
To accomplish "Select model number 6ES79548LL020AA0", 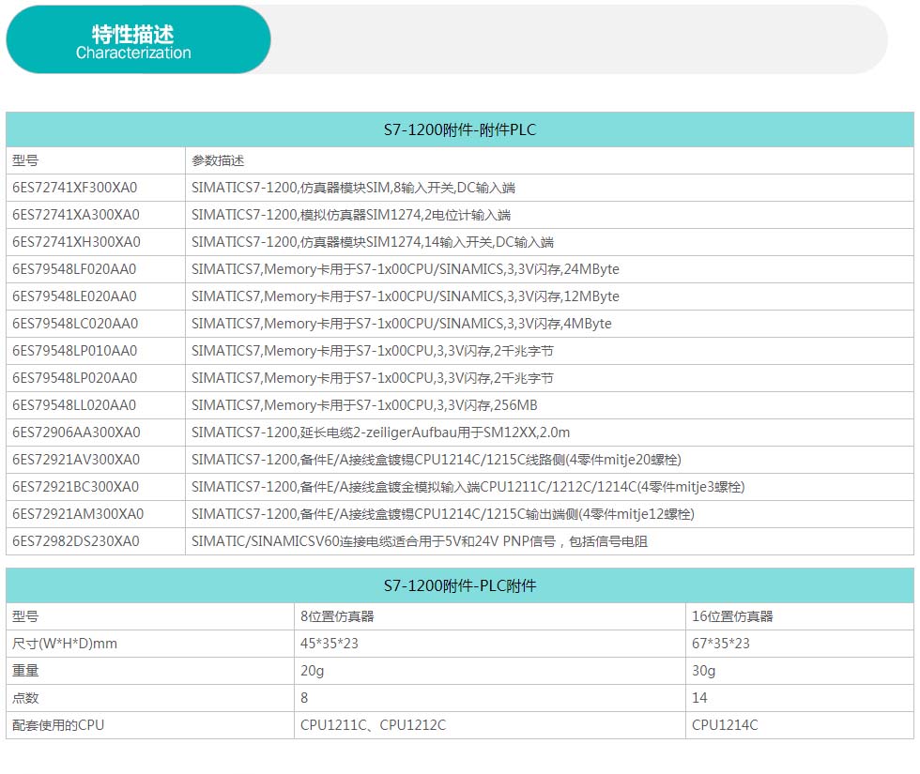I will pyautogui.click(x=74, y=404).
